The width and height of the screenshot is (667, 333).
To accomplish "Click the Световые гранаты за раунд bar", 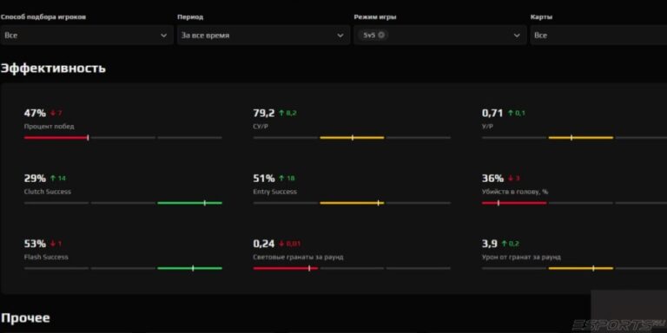I will click(352, 269).
